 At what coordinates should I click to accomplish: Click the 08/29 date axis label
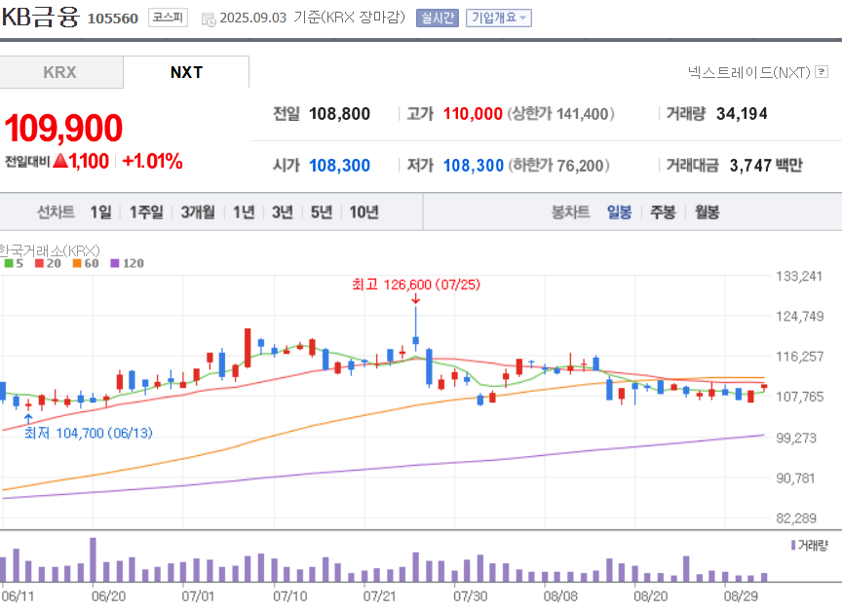tap(741, 596)
